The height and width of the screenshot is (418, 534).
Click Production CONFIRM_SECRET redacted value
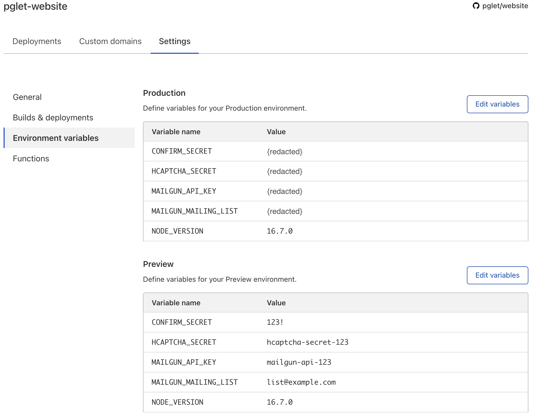point(284,152)
